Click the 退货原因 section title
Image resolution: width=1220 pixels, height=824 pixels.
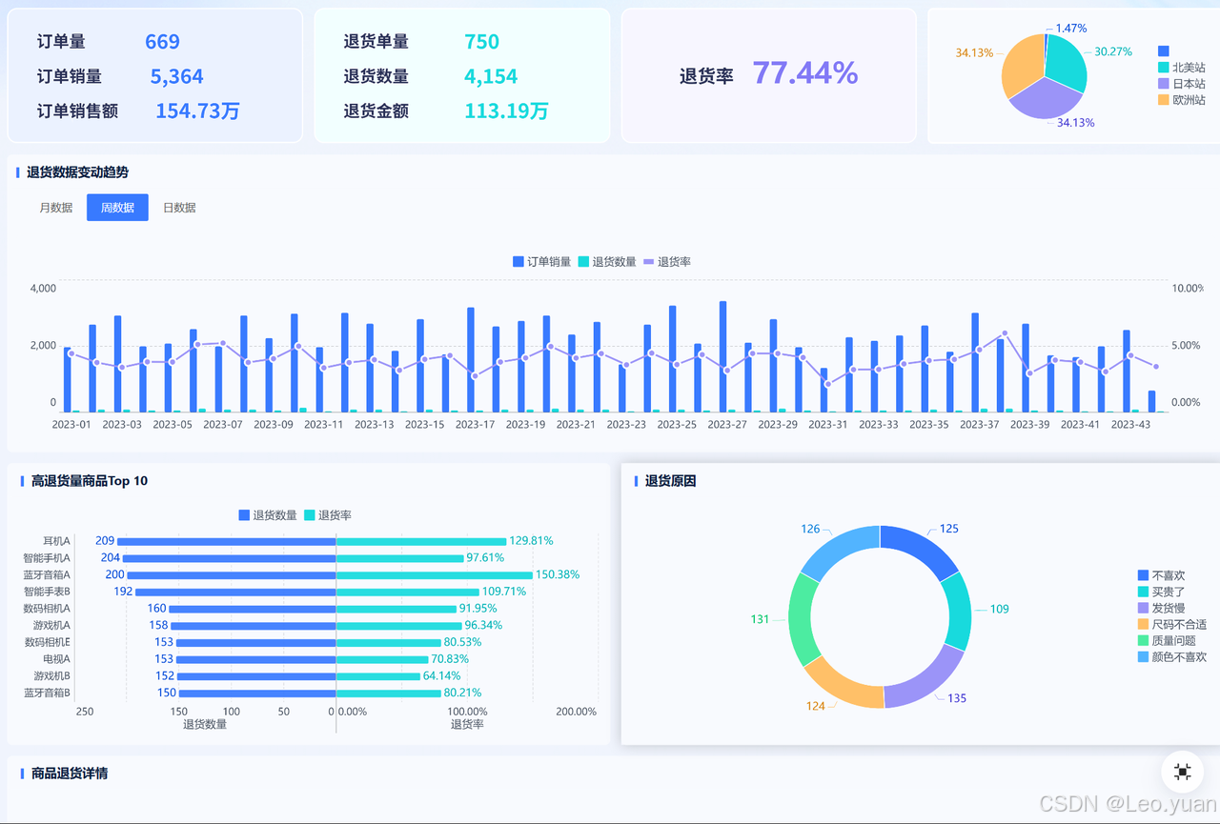pyautogui.click(x=670, y=481)
